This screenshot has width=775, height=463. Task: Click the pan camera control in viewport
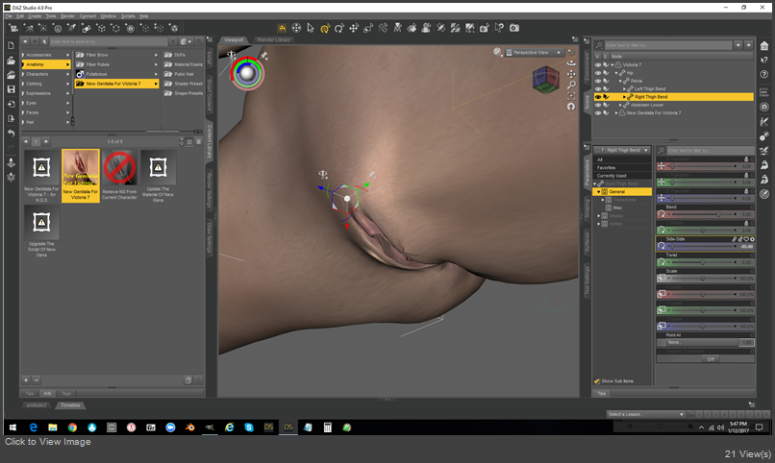coord(571,74)
